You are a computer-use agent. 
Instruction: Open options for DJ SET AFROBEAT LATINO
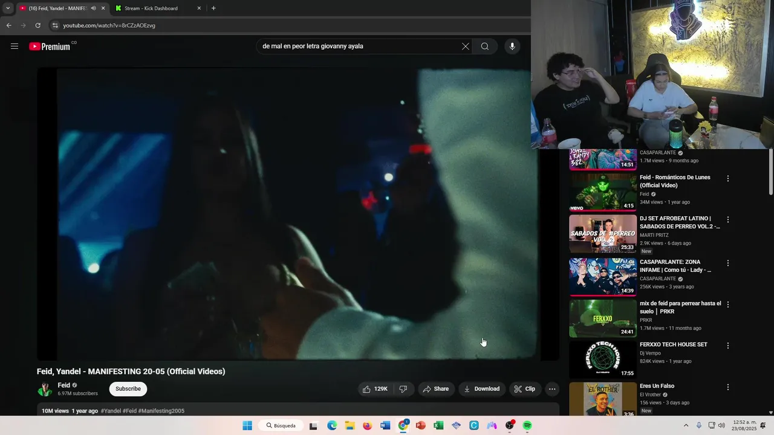point(728,219)
